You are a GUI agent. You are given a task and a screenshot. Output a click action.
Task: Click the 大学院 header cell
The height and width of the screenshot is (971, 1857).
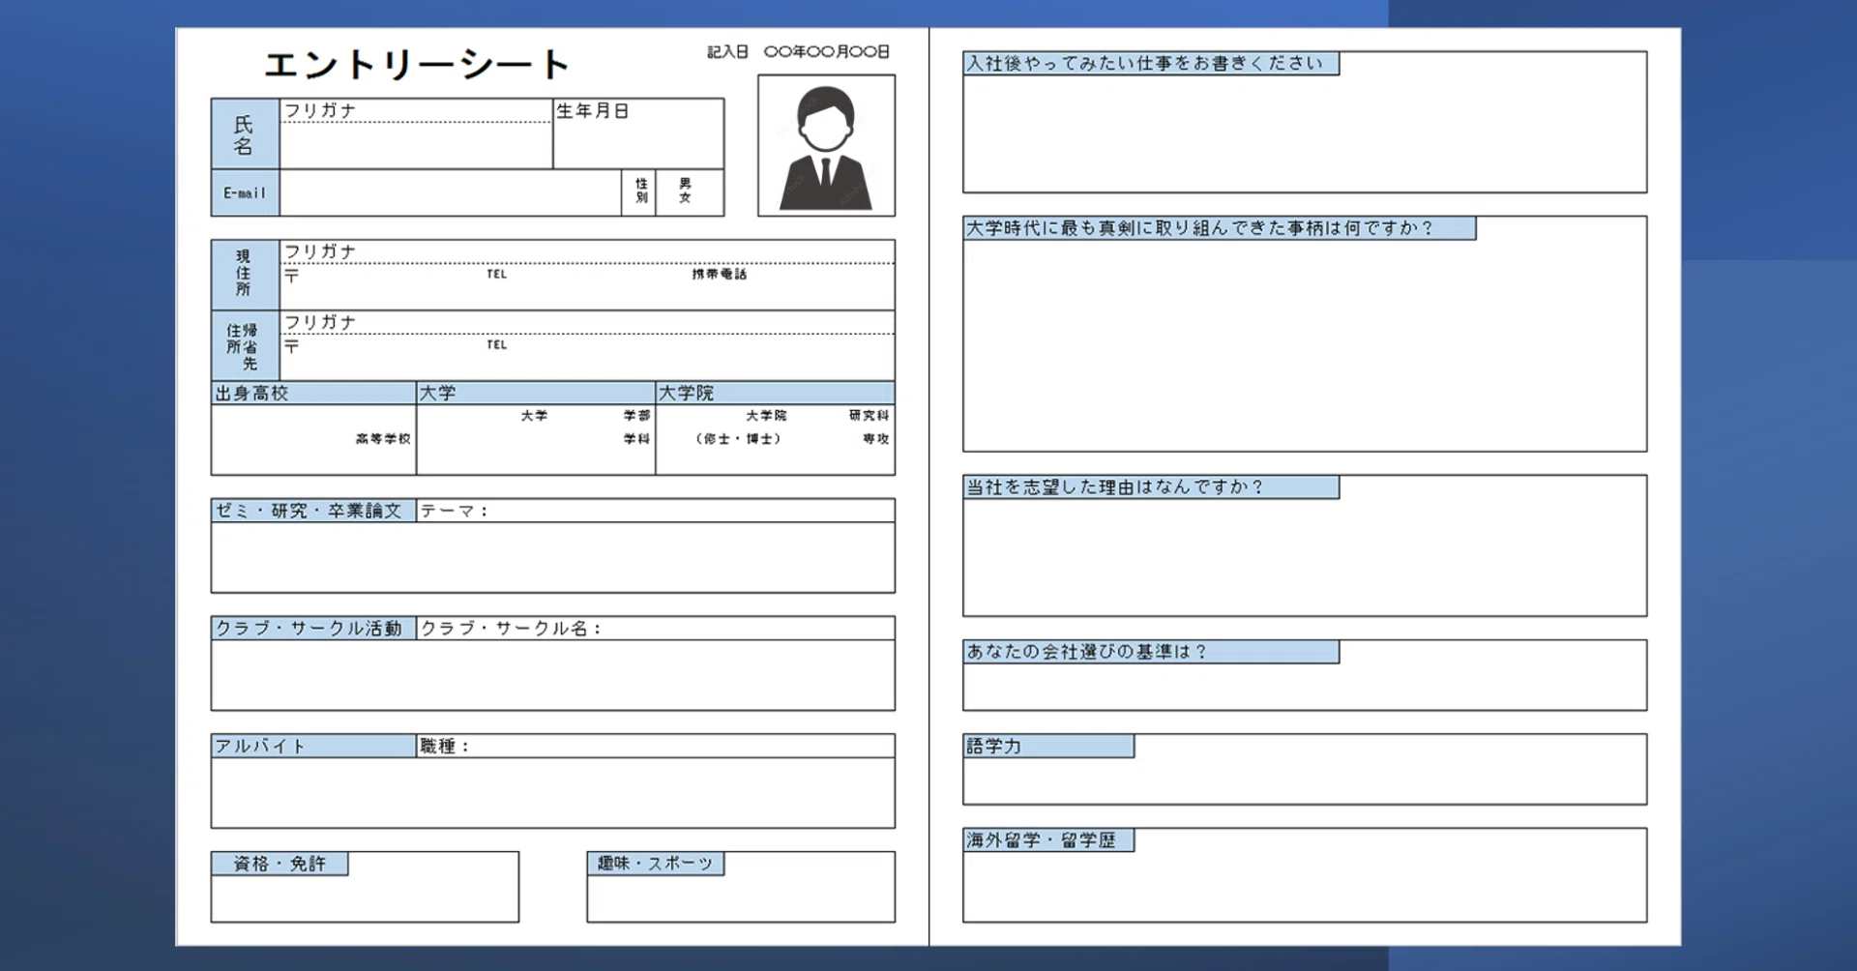tap(776, 393)
